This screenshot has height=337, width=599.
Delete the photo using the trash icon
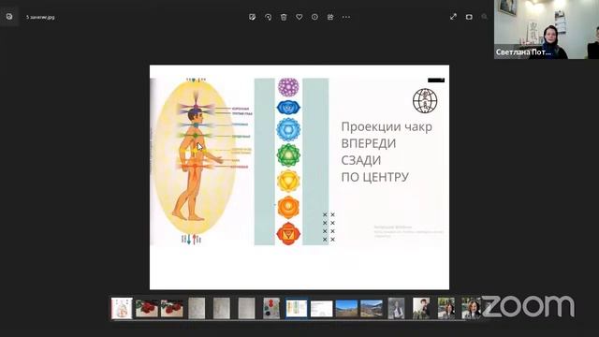(284, 17)
